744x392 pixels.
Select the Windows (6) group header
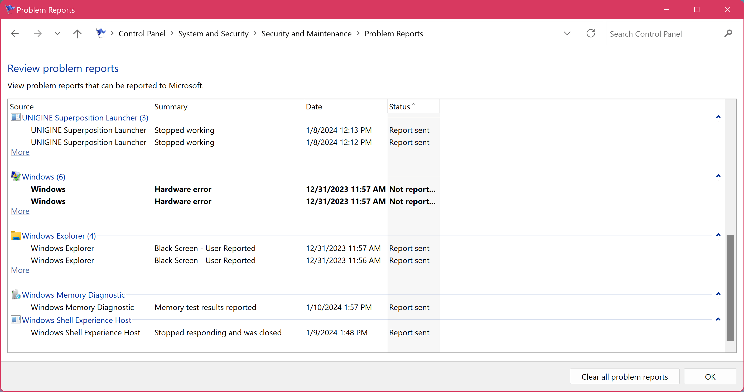click(44, 177)
